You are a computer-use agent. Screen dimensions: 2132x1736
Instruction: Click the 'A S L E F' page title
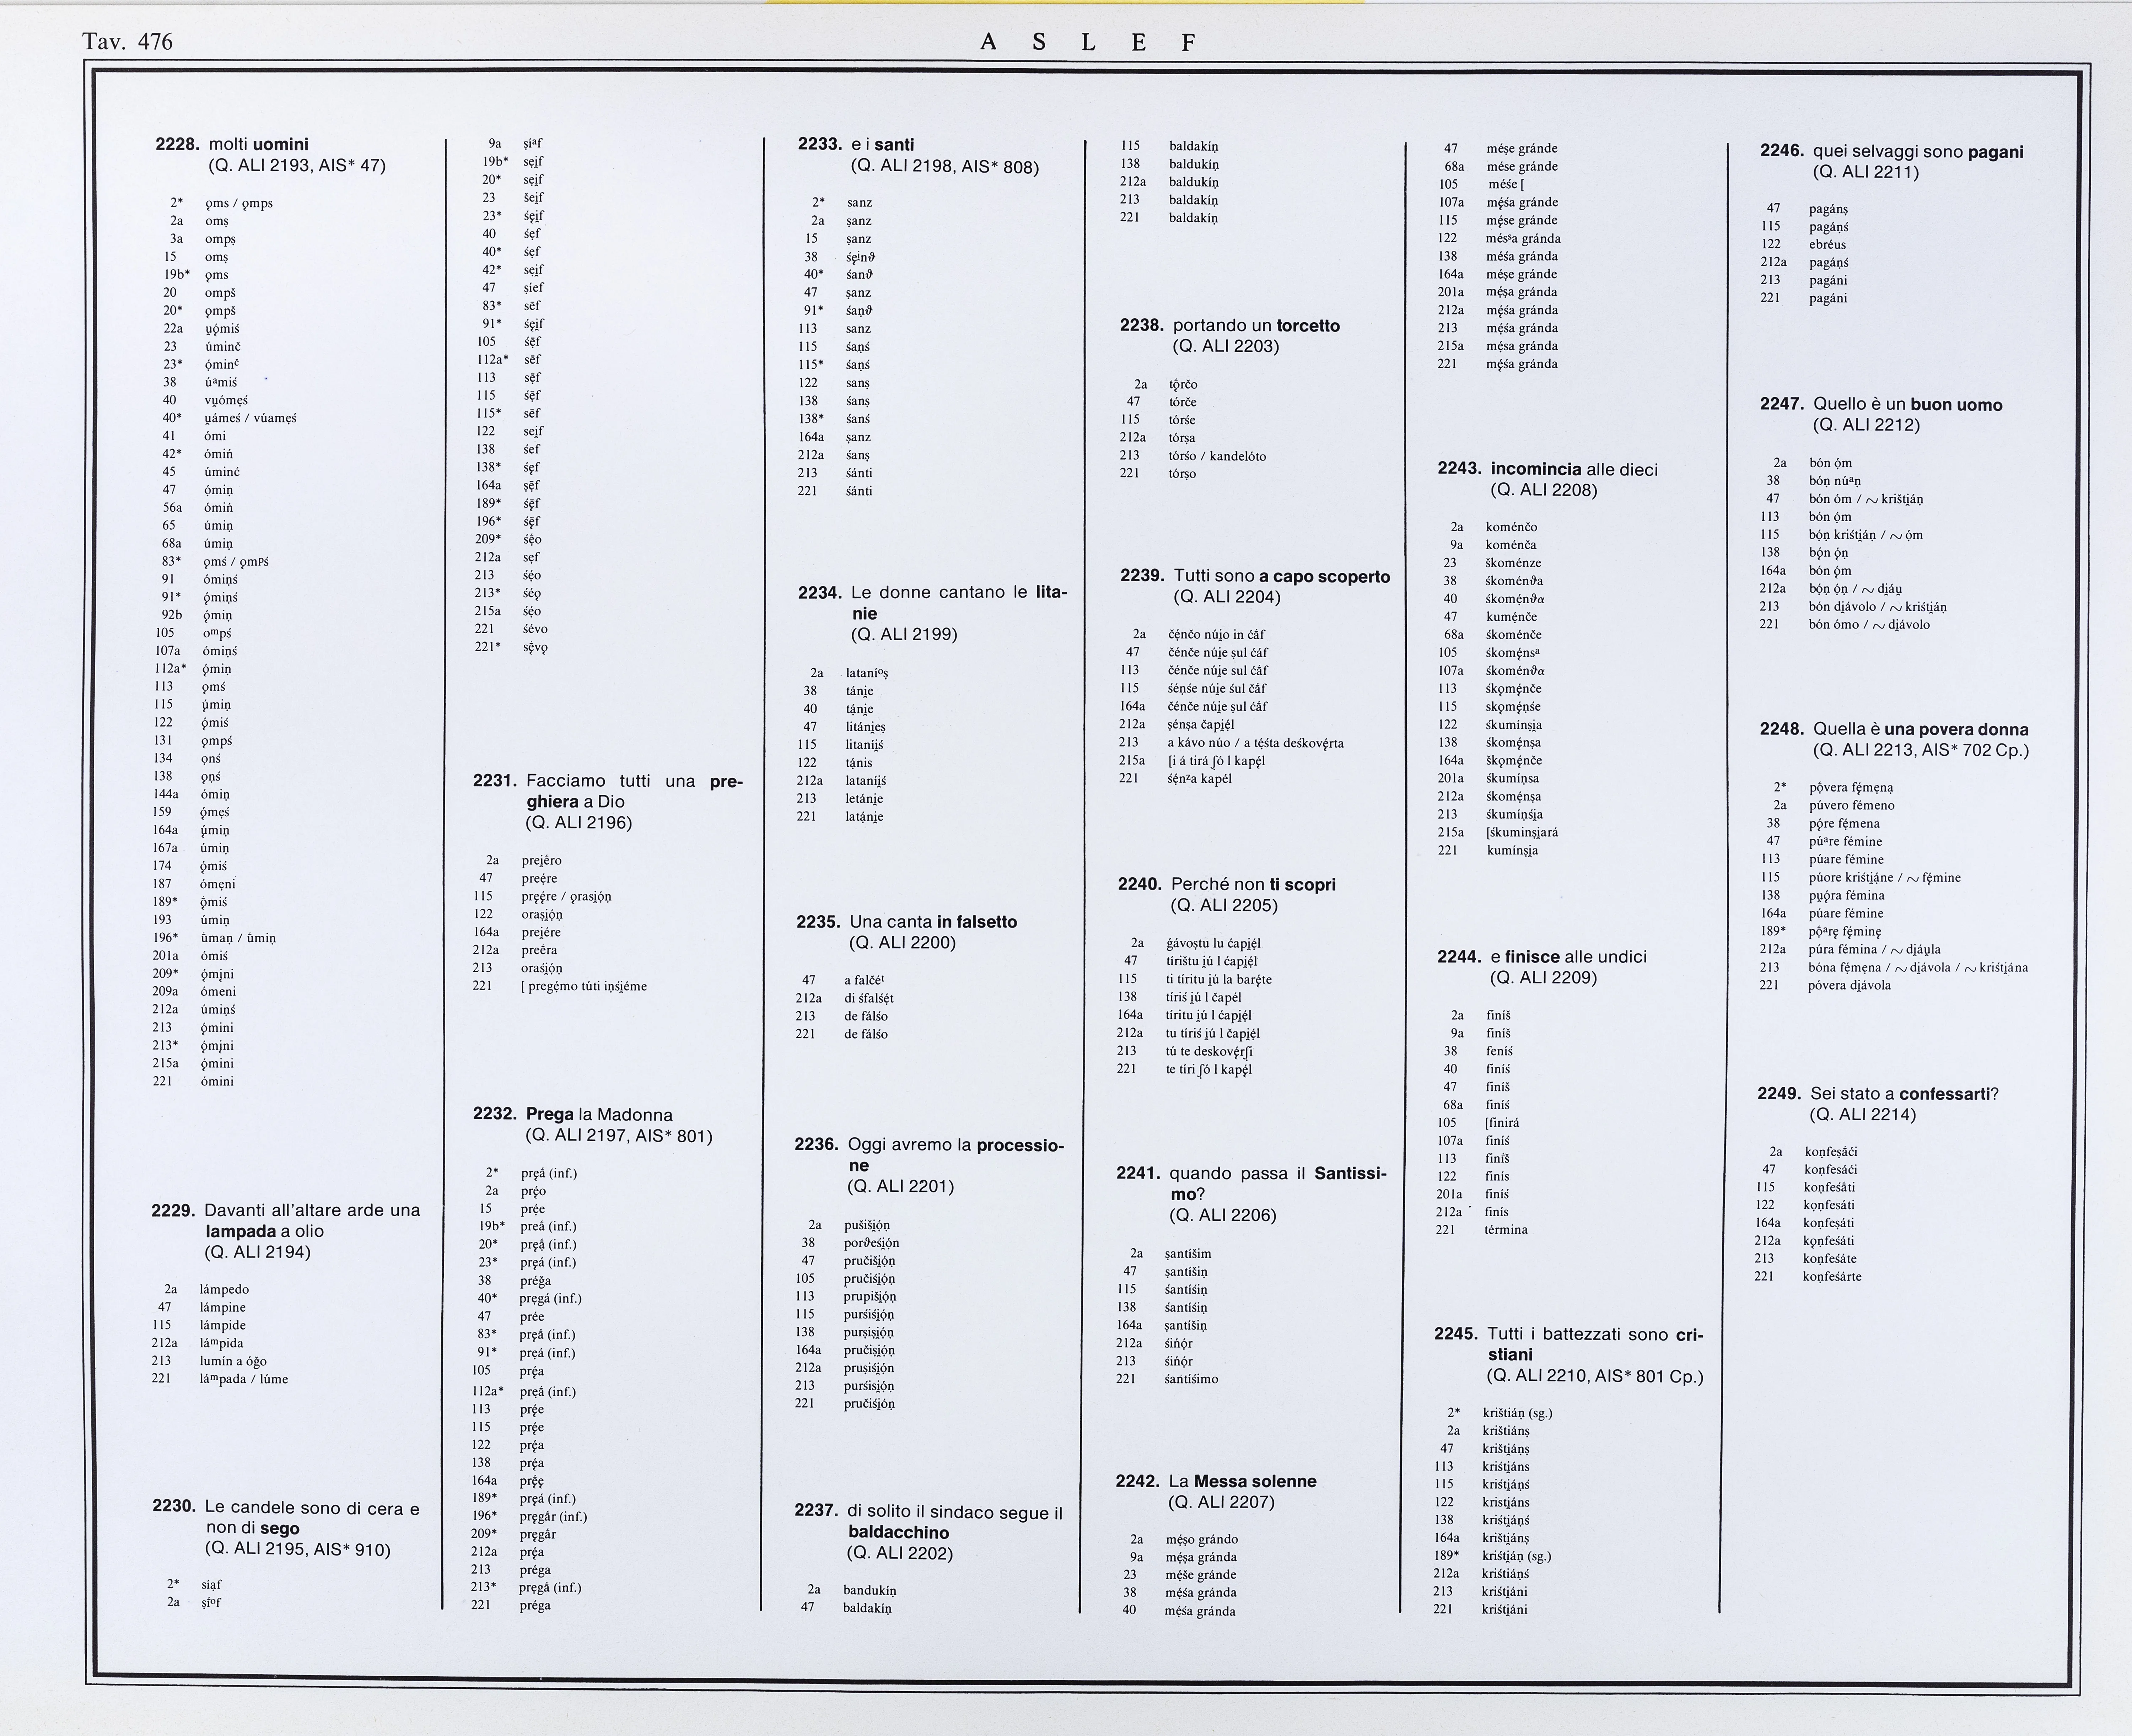[1088, 42]
